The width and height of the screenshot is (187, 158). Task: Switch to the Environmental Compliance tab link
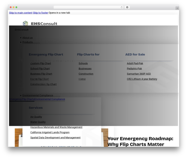[50, 99]
